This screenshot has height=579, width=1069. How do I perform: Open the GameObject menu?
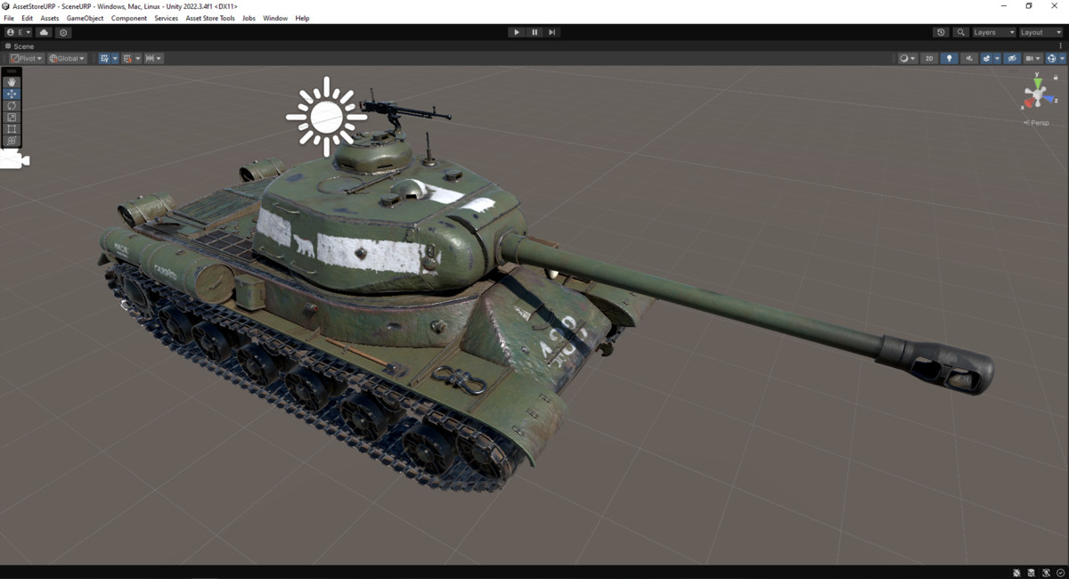click(x=84, y=17)
